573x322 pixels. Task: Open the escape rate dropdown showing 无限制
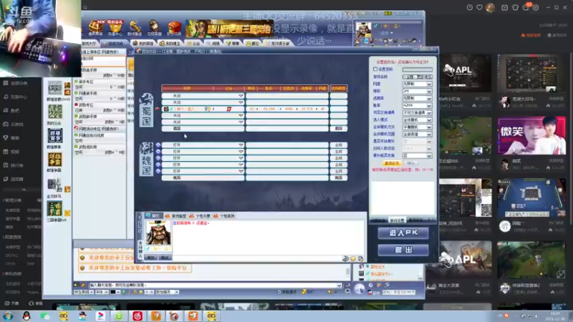[x=417, y=98]
